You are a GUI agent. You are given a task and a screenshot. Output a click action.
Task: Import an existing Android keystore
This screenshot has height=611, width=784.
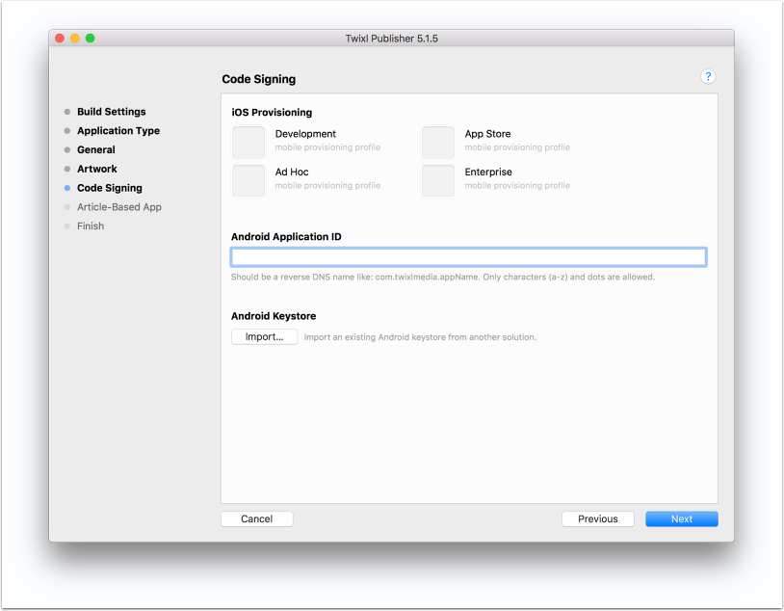pyautogui.click(x=264, y=336)
